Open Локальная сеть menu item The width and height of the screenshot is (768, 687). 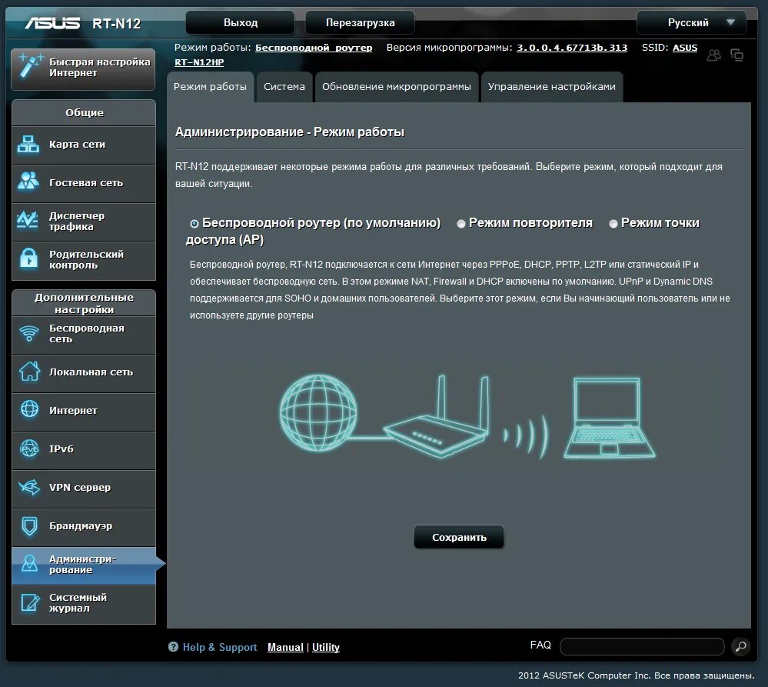point(84,372)
